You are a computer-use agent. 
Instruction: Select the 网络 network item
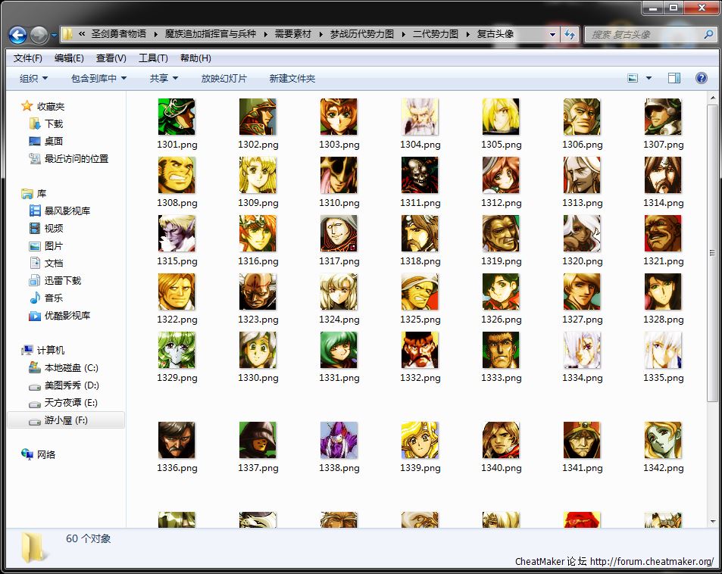point(46,454)
